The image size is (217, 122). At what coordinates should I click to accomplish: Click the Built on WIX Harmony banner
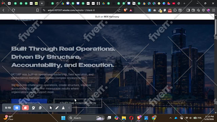tap(107, 17)
